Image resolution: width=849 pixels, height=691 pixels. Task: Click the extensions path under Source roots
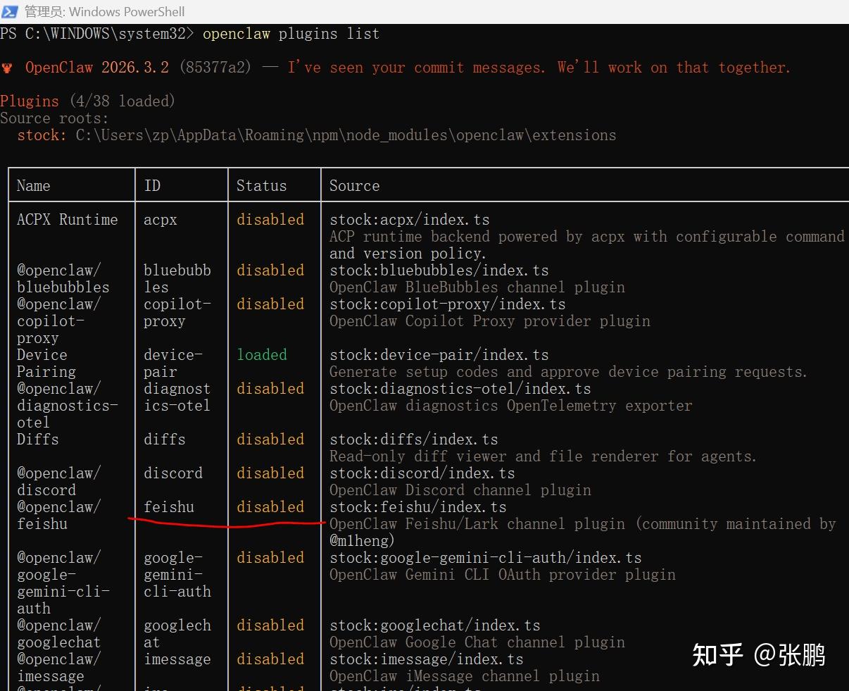tap(346, 135)
